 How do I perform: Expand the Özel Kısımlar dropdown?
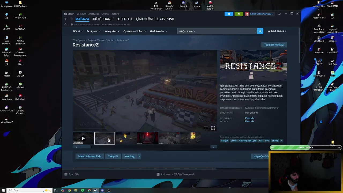[x=159, y=31]
